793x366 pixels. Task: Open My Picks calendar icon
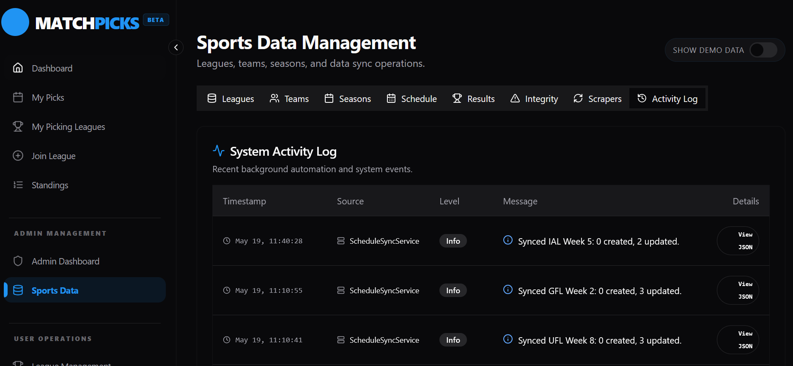[x=18, y=97]
